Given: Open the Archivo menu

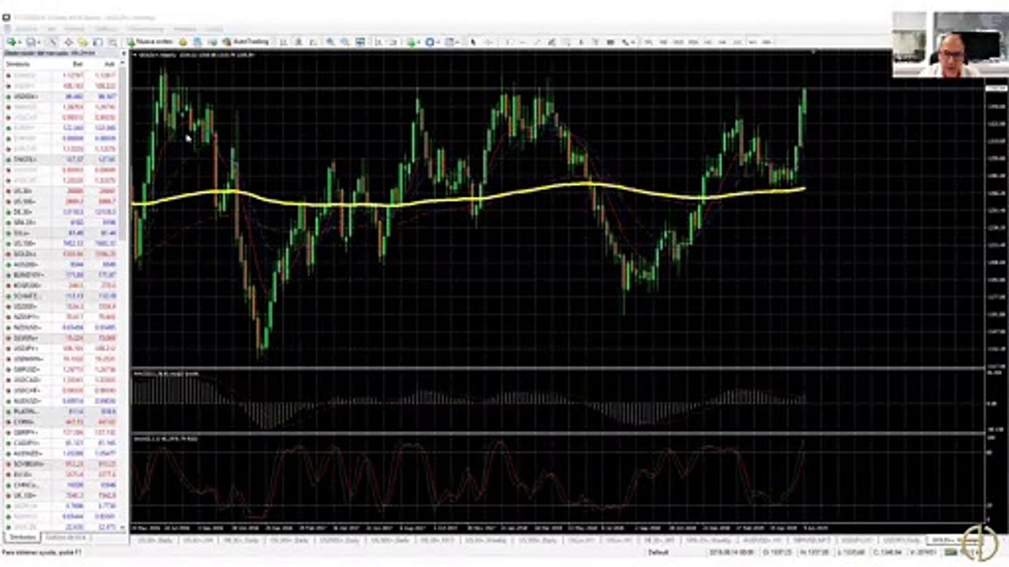Looking at the screenshot, I should tap(27, 29).
